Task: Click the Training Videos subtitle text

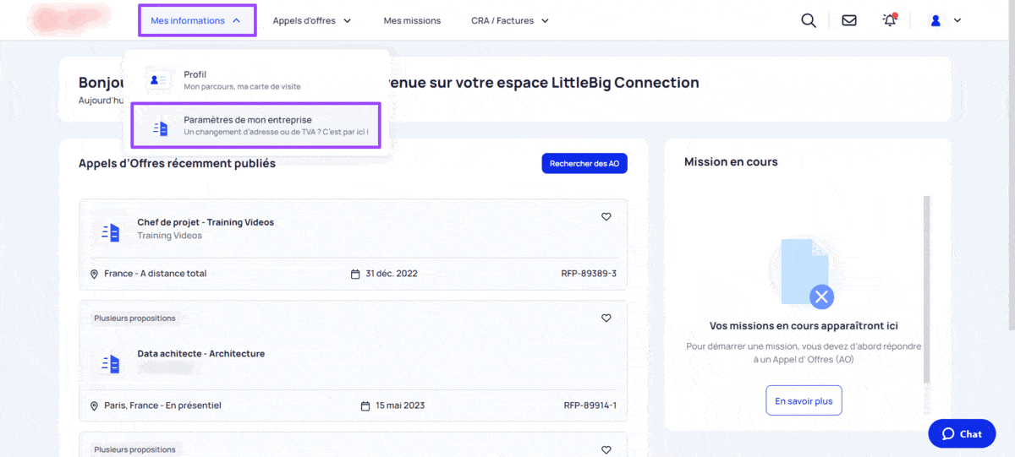Action: [x=170, y=236]
